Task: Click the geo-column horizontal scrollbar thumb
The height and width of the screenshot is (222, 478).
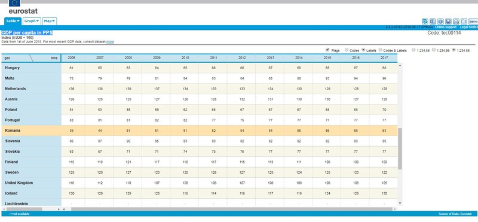Action: point(24,209)
